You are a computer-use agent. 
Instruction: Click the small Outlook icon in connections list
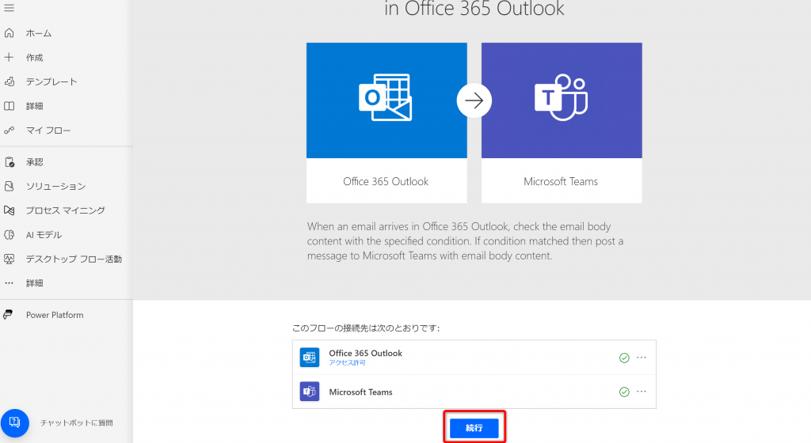310,358
